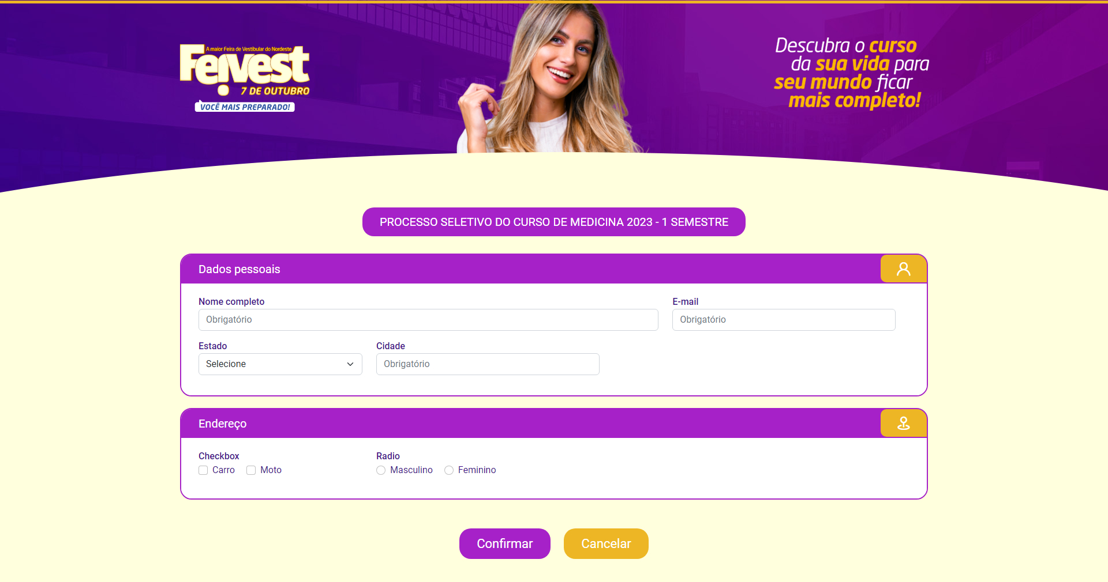The height and width of the screenshot is (582, 1108).
Task: Check the Carro checkbox
Action: point(203,470)
